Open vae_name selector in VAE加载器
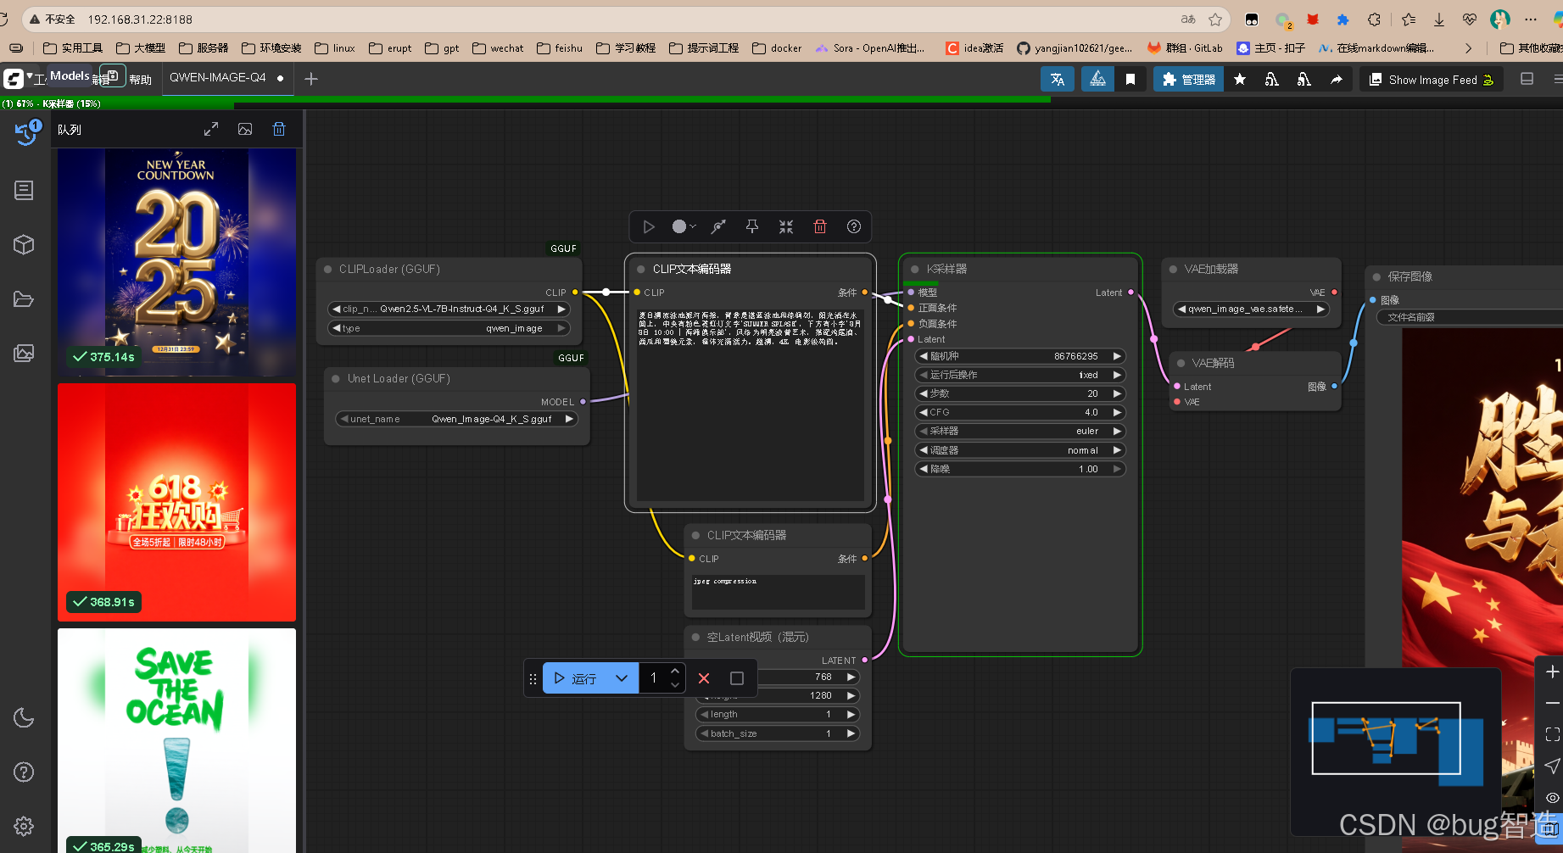This screenshot has height=853, width=1563. click(x=1251, y=309)
